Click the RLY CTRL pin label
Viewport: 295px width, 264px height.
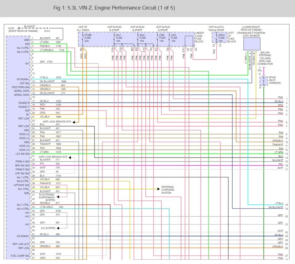click(23, 189)
